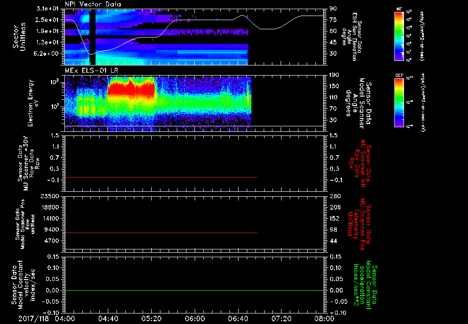The width and height of the screenshot is (468, 324).
Task: Click the DEF color scale bar
Action: 399,103
